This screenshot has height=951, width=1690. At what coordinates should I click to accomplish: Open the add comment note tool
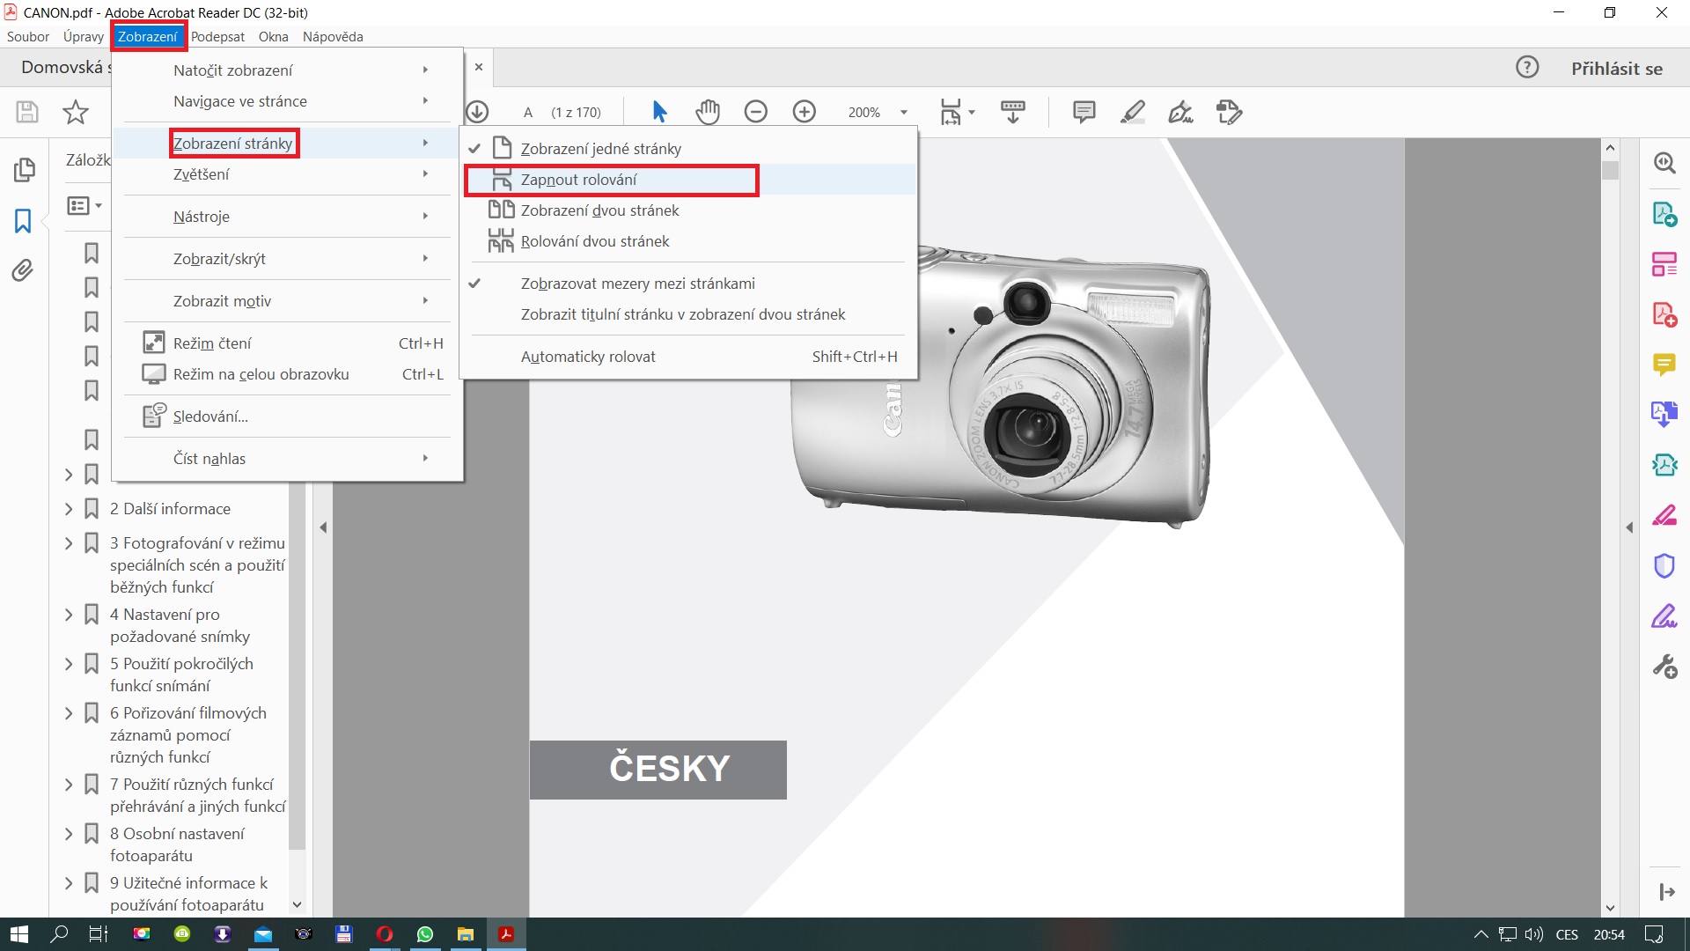pos(1084,112)
